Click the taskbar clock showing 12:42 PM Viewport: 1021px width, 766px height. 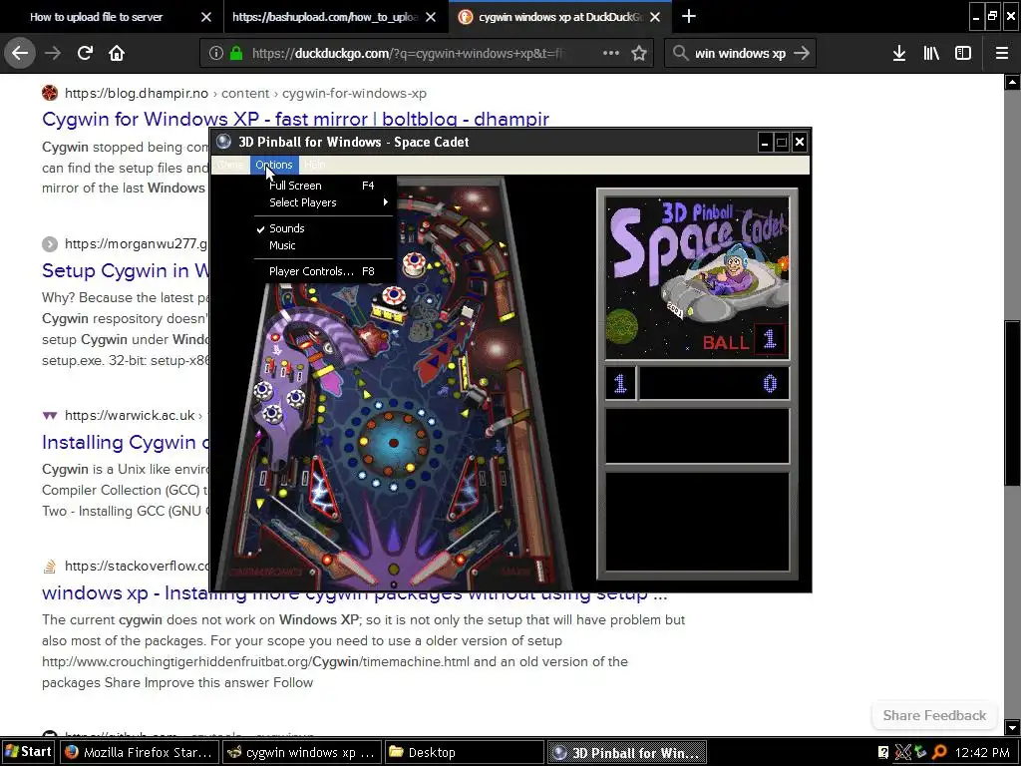point(982,752)
